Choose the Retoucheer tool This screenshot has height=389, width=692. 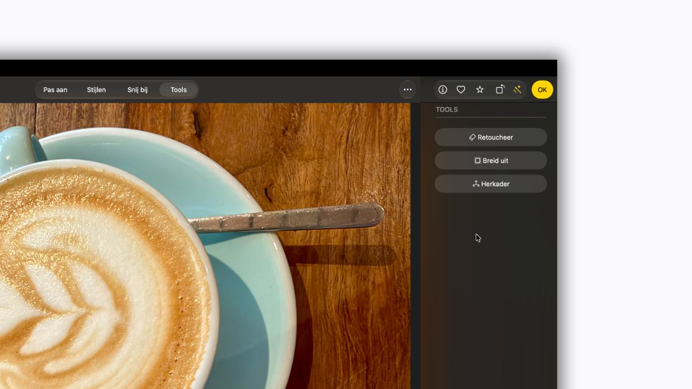click(491, 137)
